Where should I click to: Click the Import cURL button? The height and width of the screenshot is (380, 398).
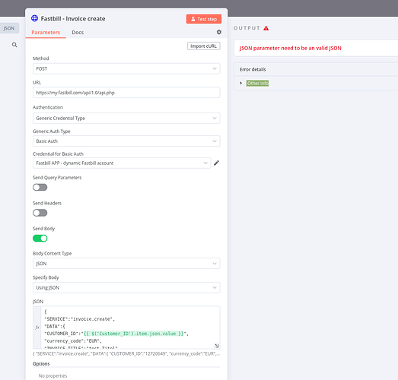(204, 46)
